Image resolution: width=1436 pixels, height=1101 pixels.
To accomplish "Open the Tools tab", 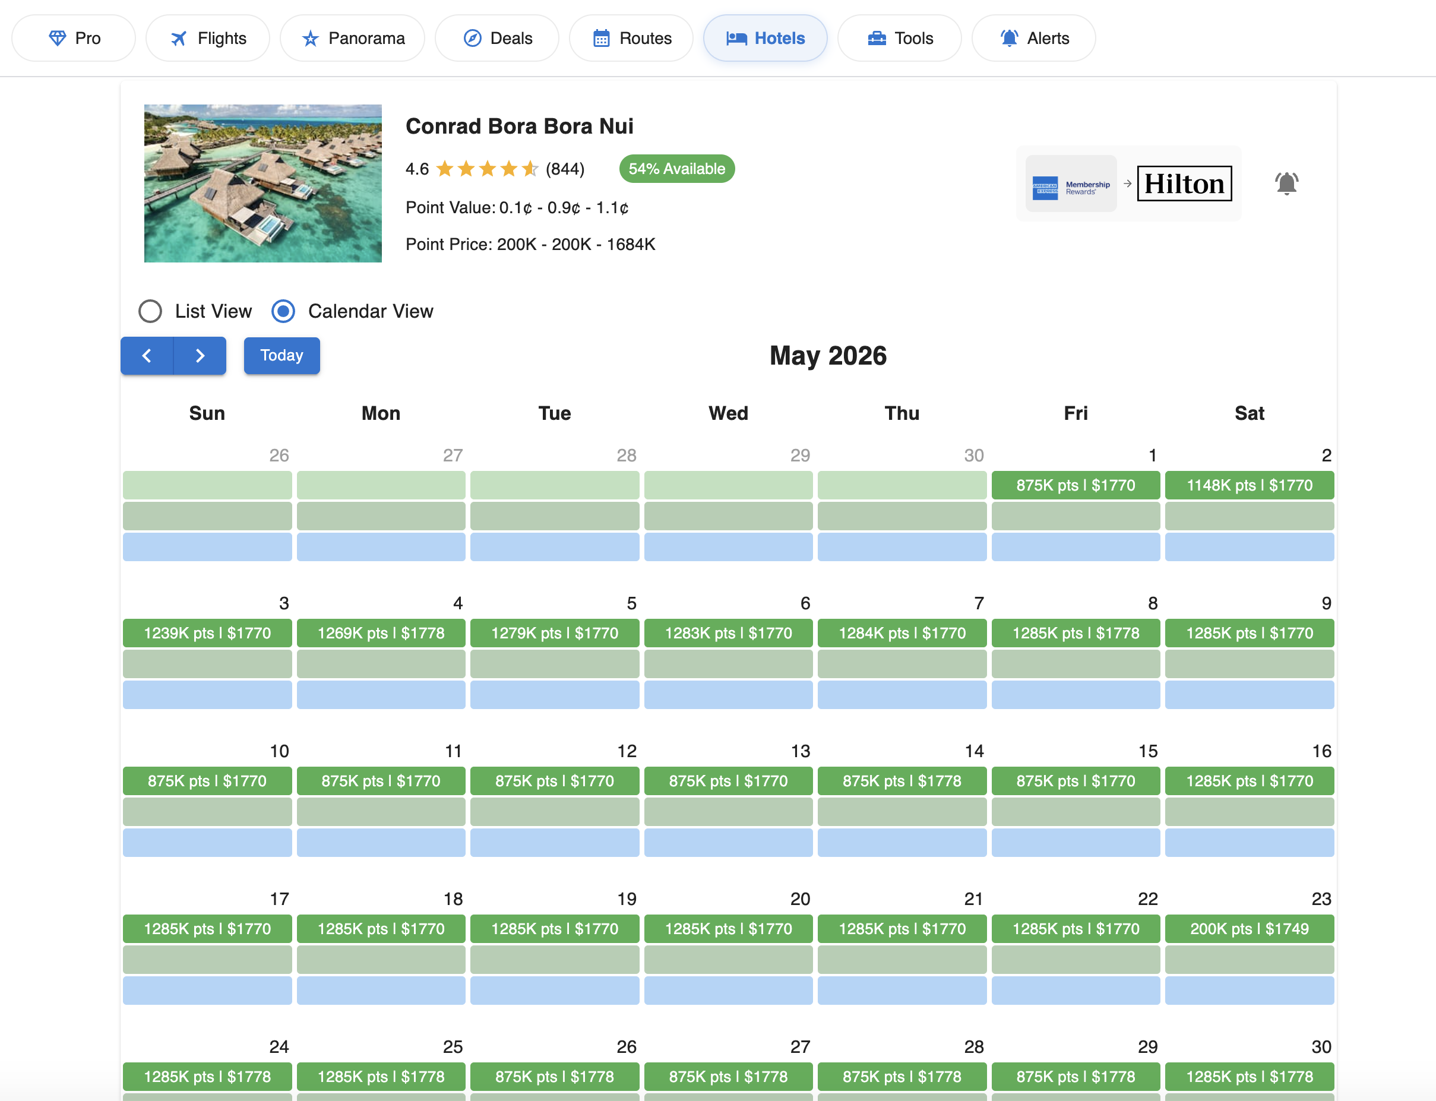I will click(x=899, y=38).
